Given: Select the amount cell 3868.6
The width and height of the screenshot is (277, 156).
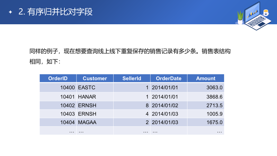Looking at the screenshot, I should coord(206,96).
